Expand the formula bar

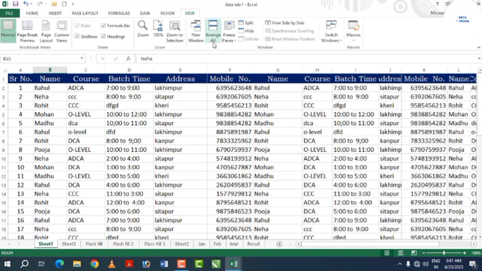(x=479, y=59)
